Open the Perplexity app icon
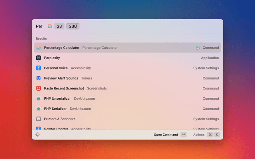This screenshot has height=159, width=255. pos(39,58)
